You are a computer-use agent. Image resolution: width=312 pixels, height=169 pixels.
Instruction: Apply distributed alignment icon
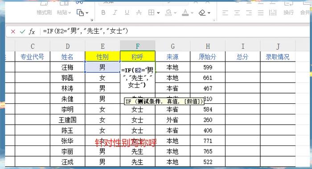point(273,13)
